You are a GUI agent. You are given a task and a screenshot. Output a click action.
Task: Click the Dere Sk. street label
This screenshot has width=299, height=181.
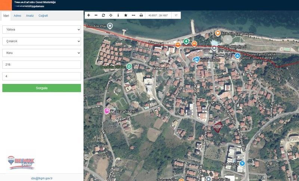click(179, 92)
